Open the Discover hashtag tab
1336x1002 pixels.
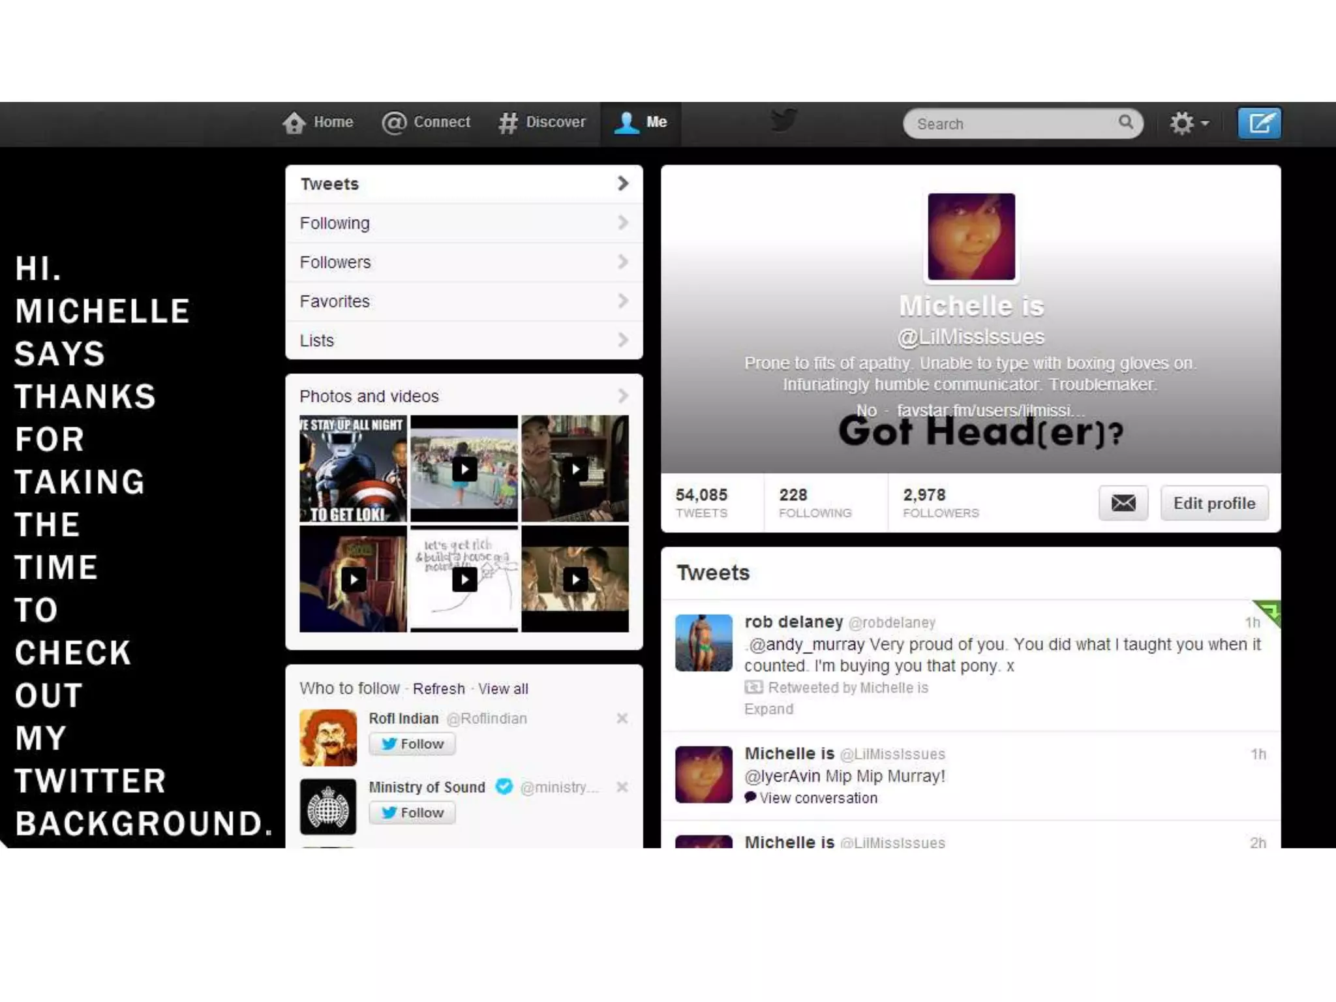[x=542, y=123]
